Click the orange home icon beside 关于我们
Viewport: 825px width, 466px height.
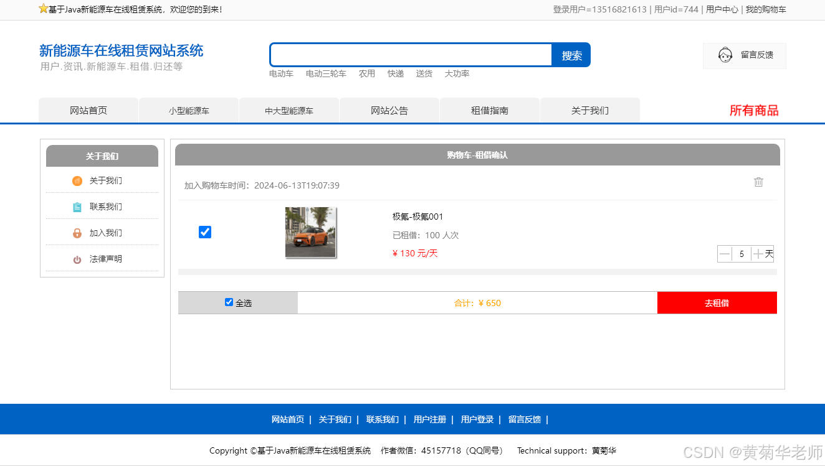tap(77, 180)
